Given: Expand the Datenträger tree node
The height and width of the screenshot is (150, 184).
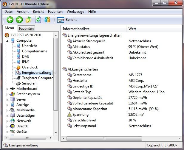Looking at the screenshot, I should point(7,116).
